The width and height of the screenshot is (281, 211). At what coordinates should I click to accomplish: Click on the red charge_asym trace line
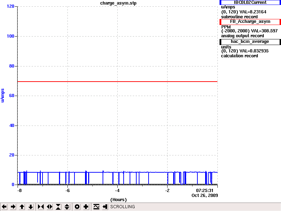coord(118,82)
